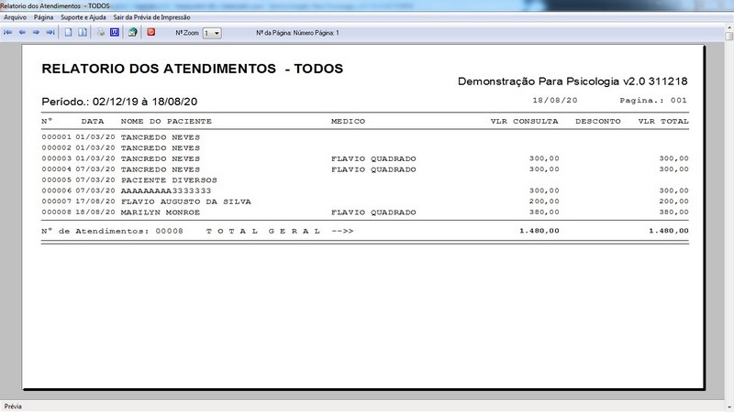Click the report title 'RELATORIO DOS ATENDIMENTOS - TODOS'

[x=193, y=69]
